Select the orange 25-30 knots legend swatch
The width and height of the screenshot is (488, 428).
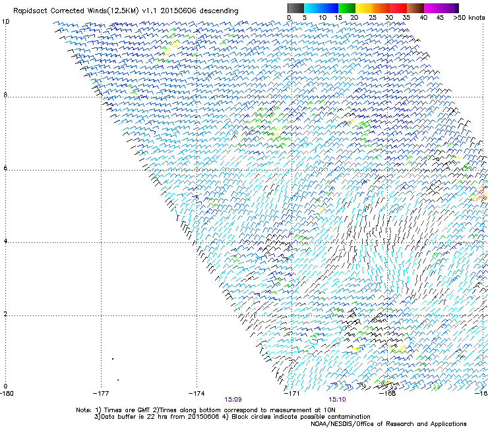pos(381,8)
